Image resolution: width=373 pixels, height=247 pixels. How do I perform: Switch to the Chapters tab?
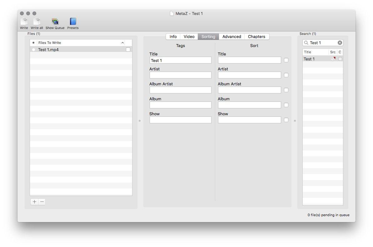pyautogui.click(x=256, y=37)
